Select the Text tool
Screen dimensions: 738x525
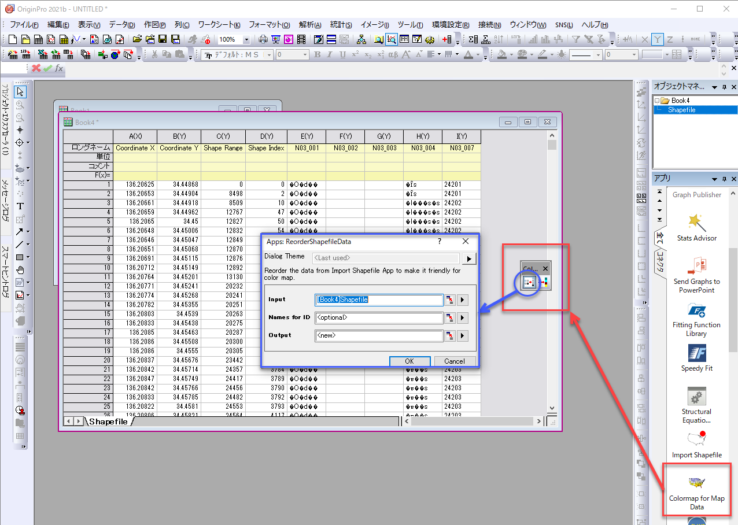[x=20, y=206]
